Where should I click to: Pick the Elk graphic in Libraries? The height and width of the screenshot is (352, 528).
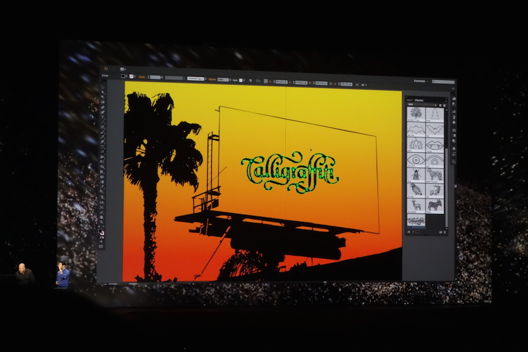point(434,189)
